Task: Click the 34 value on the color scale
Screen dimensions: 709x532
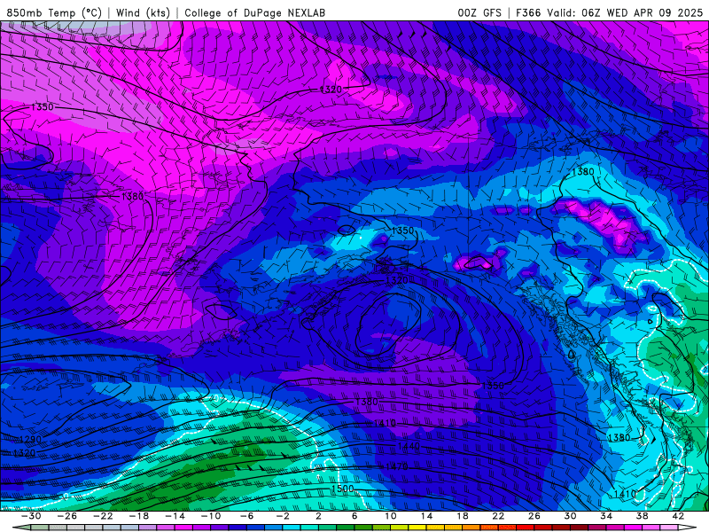Action: click(606, 516)
